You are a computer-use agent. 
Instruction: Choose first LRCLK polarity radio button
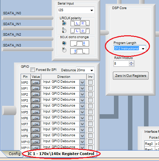[x=64, y=23]
